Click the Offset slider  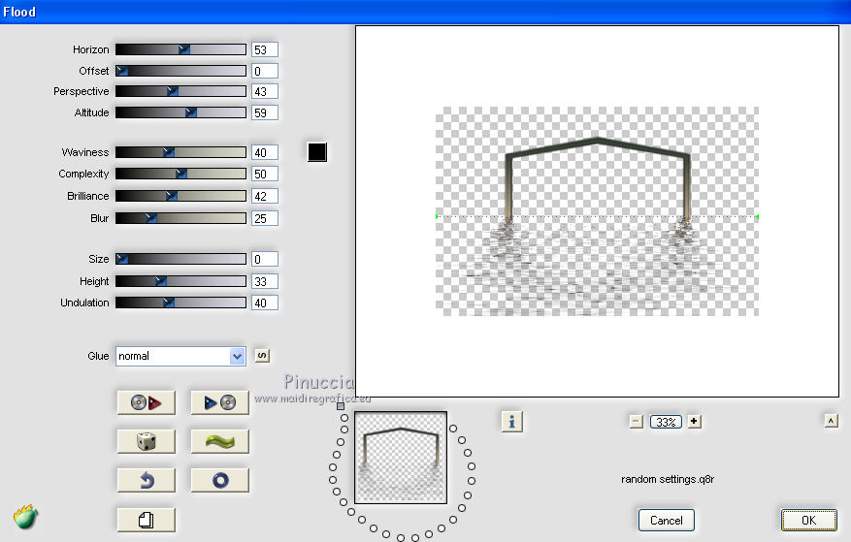180,71
